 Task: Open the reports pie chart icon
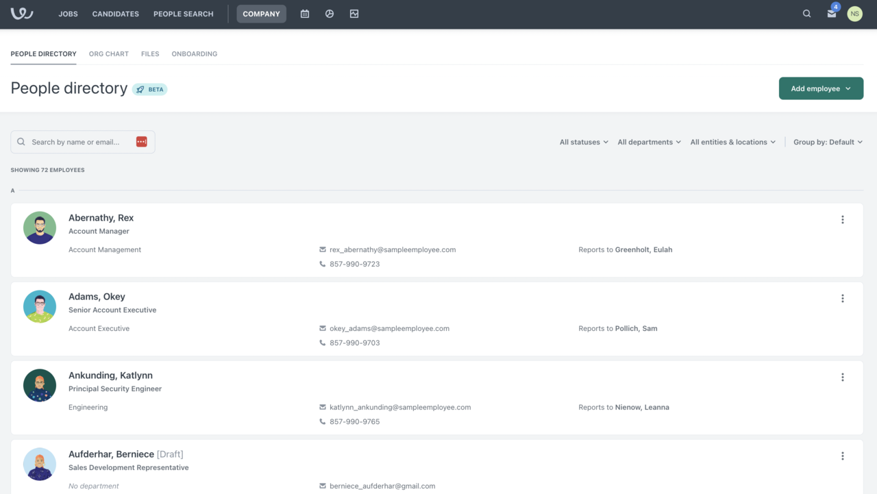(x=330, y=14)
